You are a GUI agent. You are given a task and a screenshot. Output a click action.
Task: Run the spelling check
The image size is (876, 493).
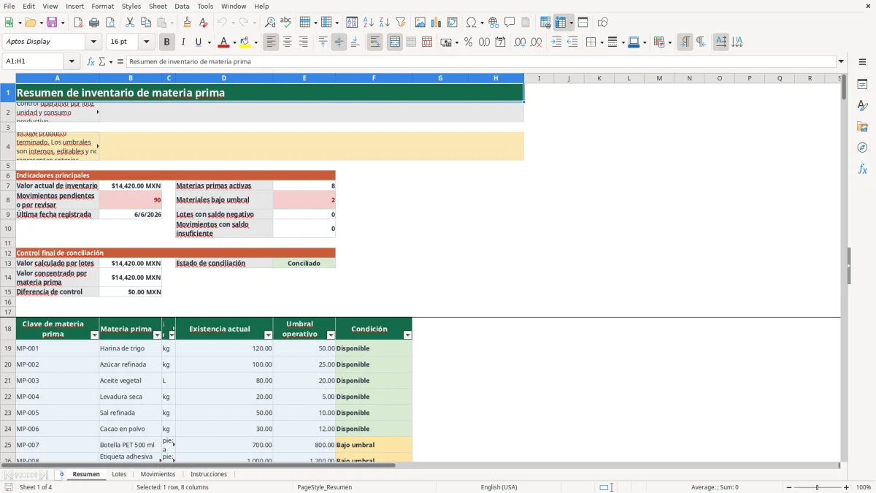(x=286, y=23)
